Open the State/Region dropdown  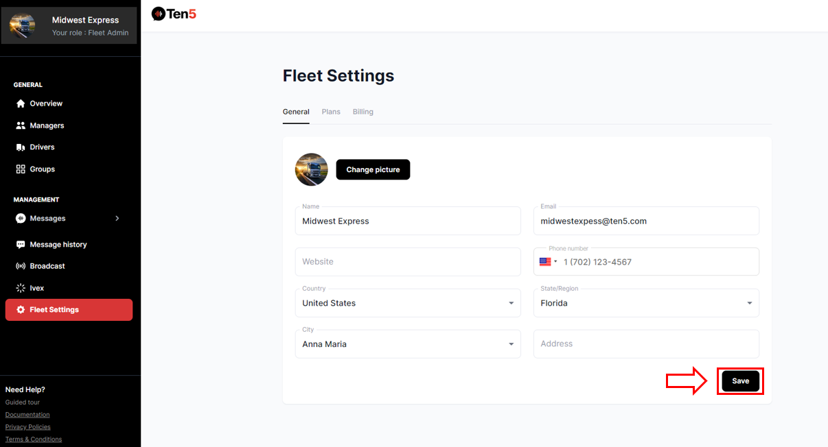pyautogui.click(x=749, y=303)
